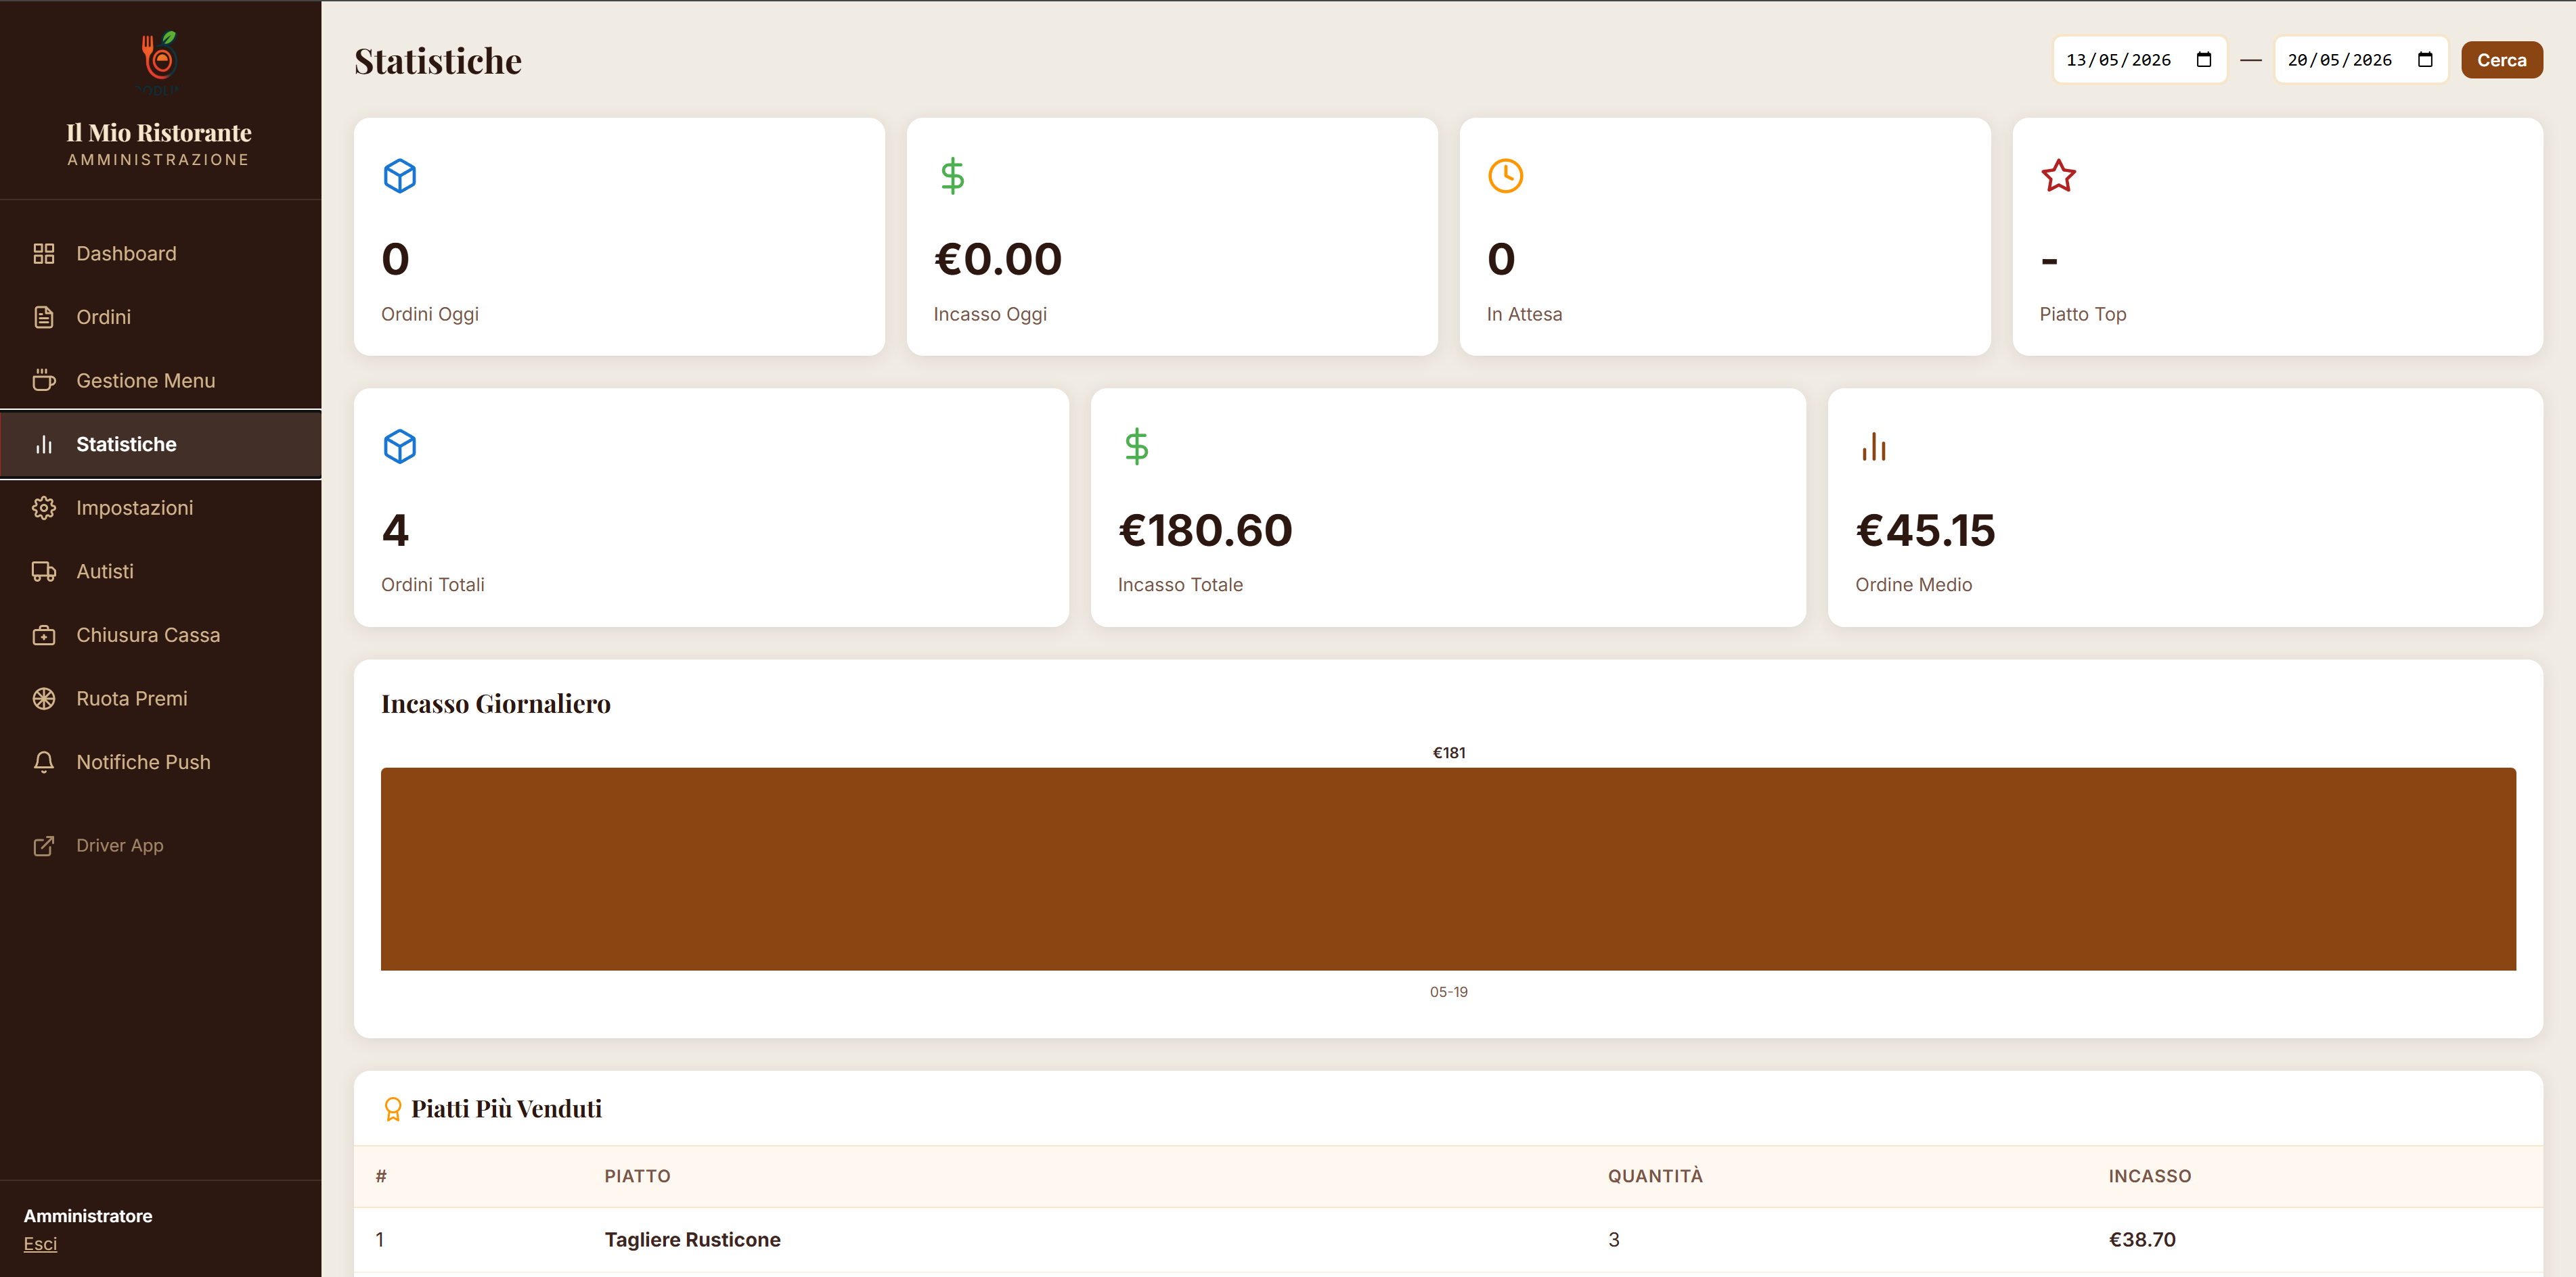Click the QUANTITÀ column header
The width and height of the screenshot is (2576, 1277).
(1655, 1176)
